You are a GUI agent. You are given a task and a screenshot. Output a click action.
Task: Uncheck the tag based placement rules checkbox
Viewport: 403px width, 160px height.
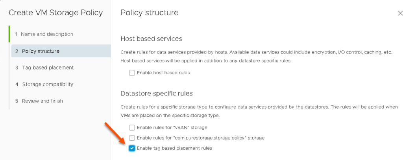[132, 148]
